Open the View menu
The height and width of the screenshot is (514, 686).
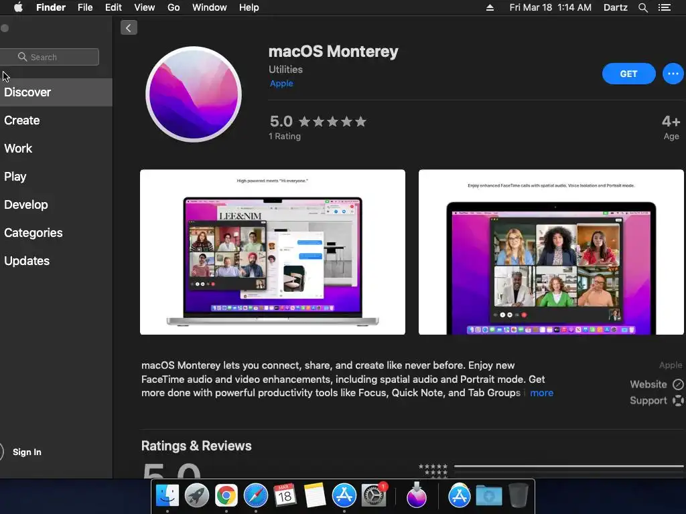click(x=145, y=7)
